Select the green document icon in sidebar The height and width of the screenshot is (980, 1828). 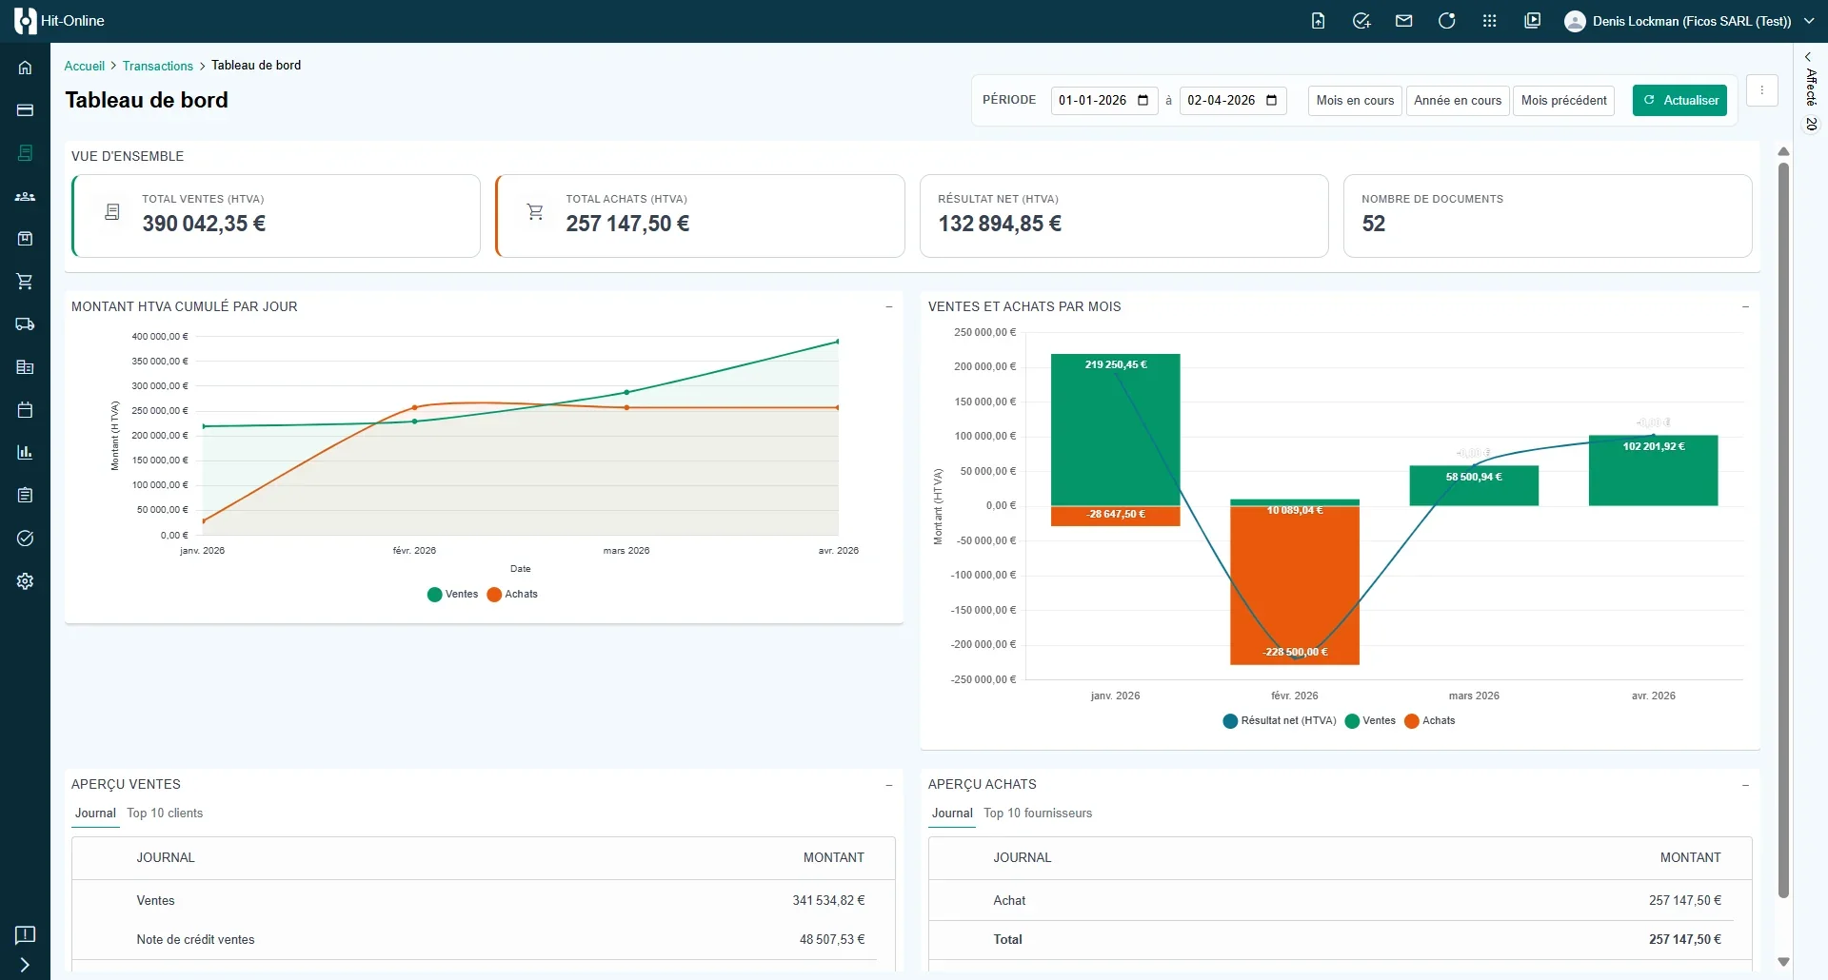point(25,153)
